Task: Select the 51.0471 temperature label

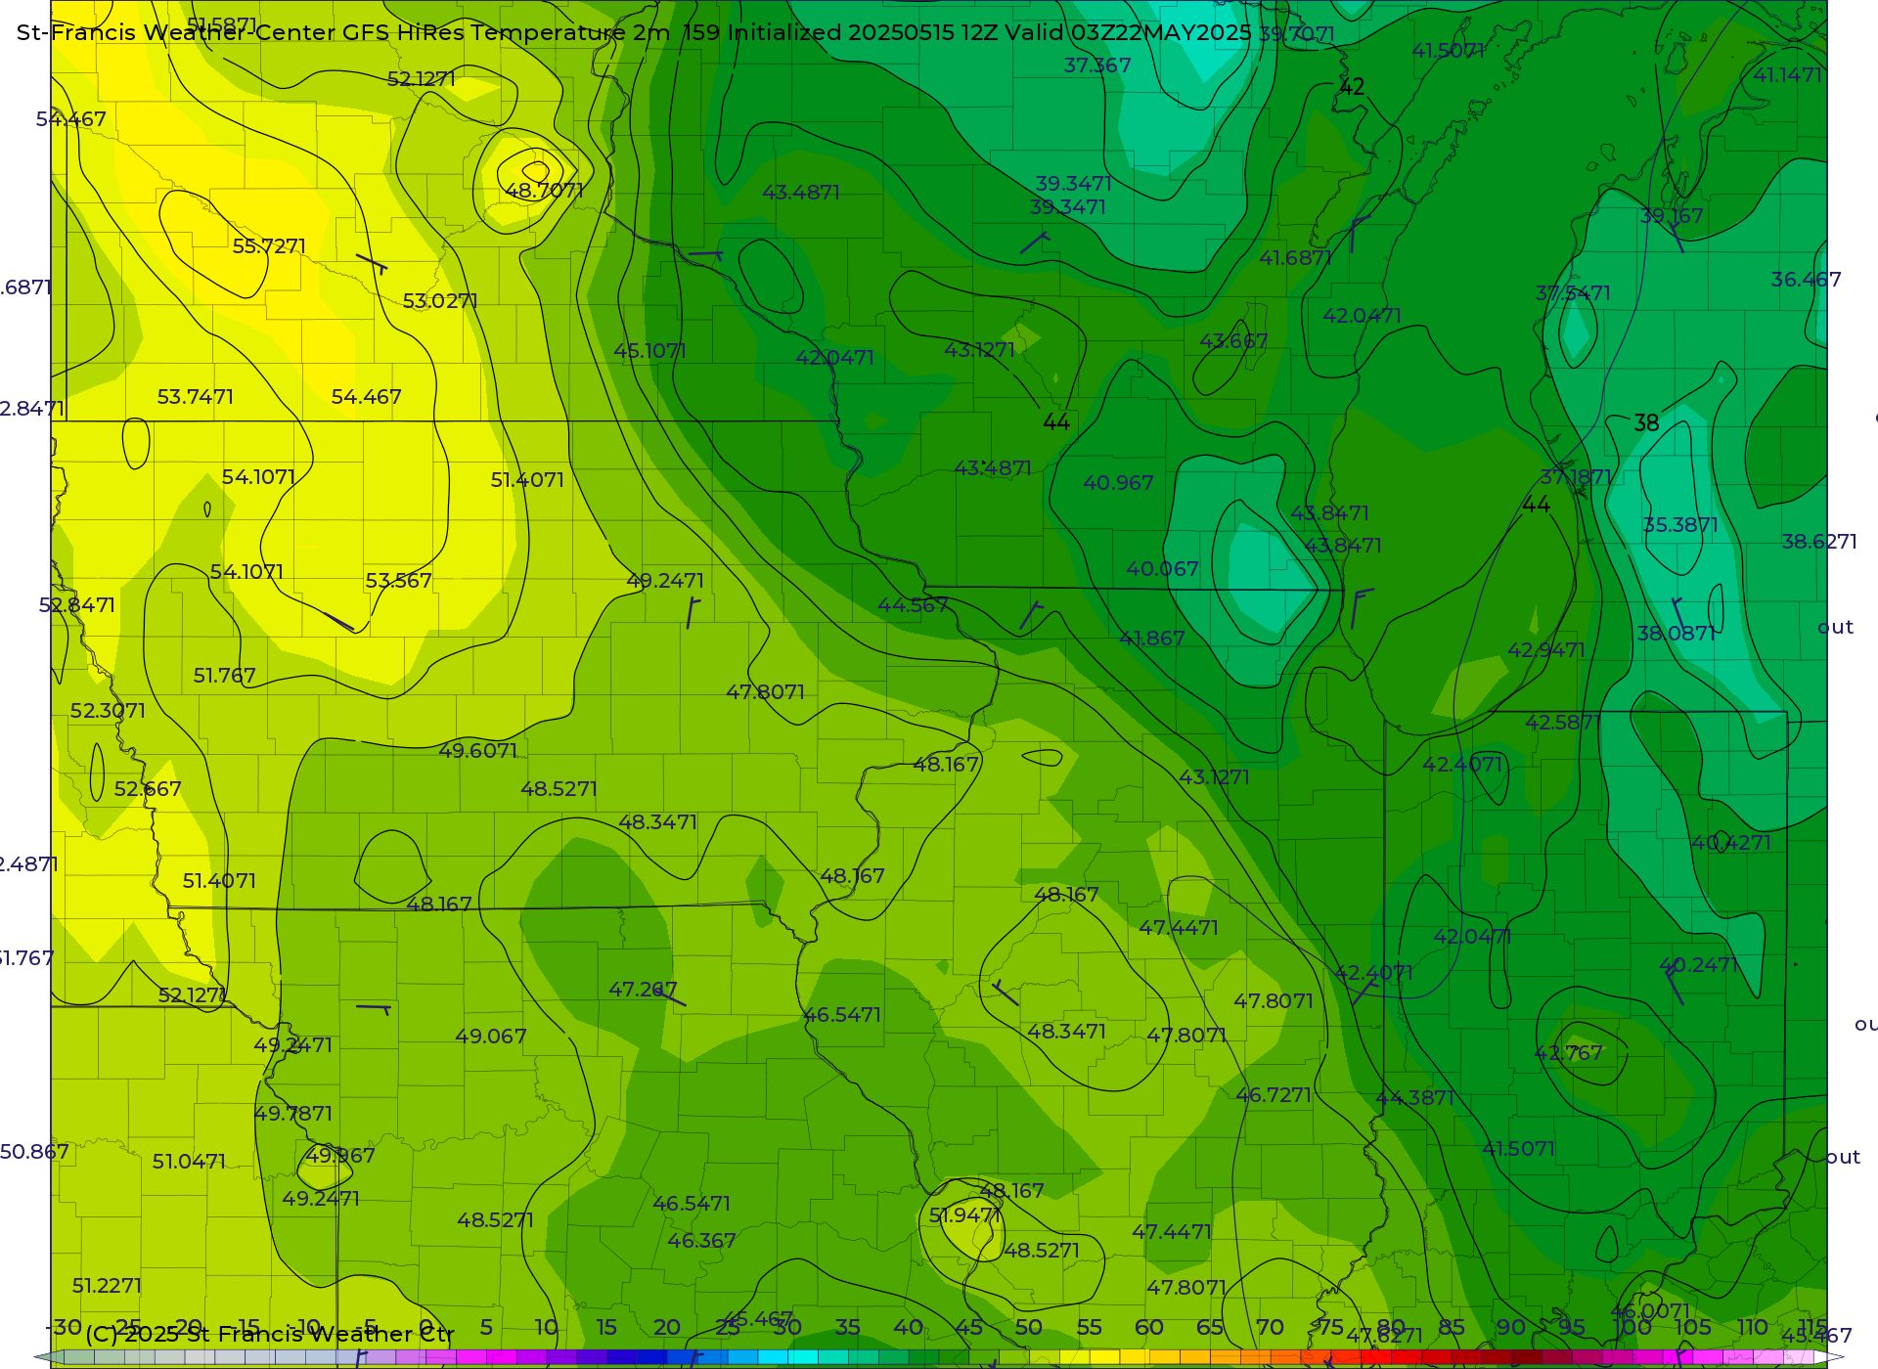Action: (189, 1162)
